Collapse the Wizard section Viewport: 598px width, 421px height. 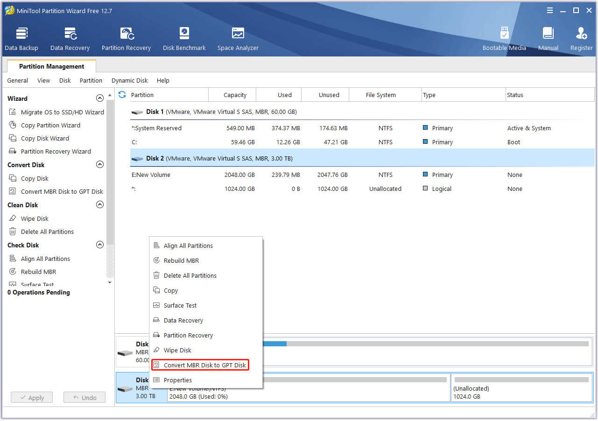point(99,98)
